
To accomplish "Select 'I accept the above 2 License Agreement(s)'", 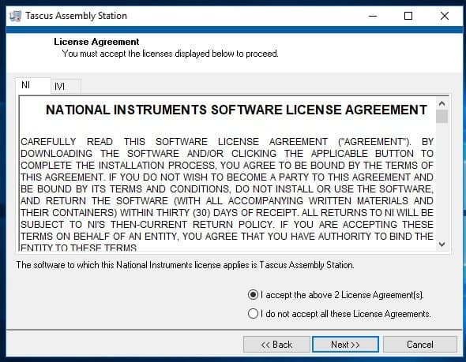I will [x=335, y=295].
